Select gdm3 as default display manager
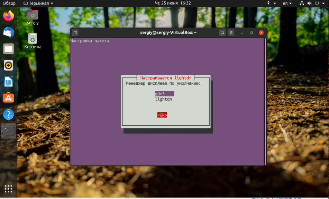The height and width of the screenshot is (199, 329). (x=165, y=94)
